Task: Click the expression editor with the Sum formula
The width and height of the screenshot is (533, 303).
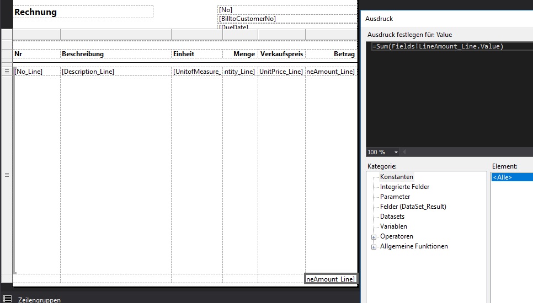Action: [x=449, y=95]
